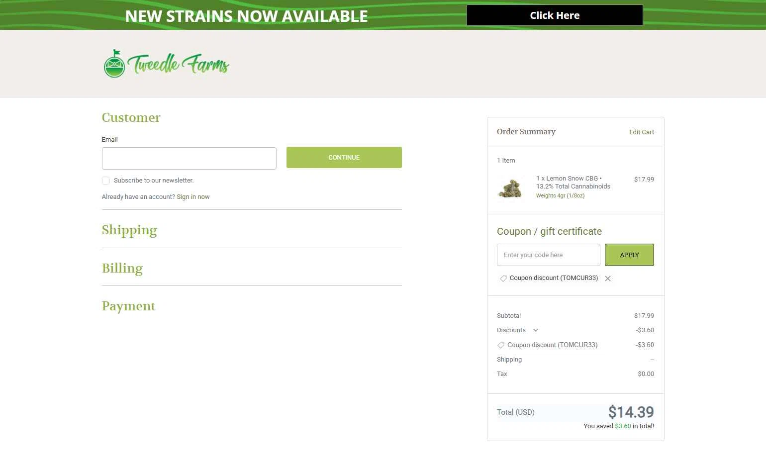This screenshot has height=470, width=766.
Task: Click the Sign in now link
Action: coord(193,197)
